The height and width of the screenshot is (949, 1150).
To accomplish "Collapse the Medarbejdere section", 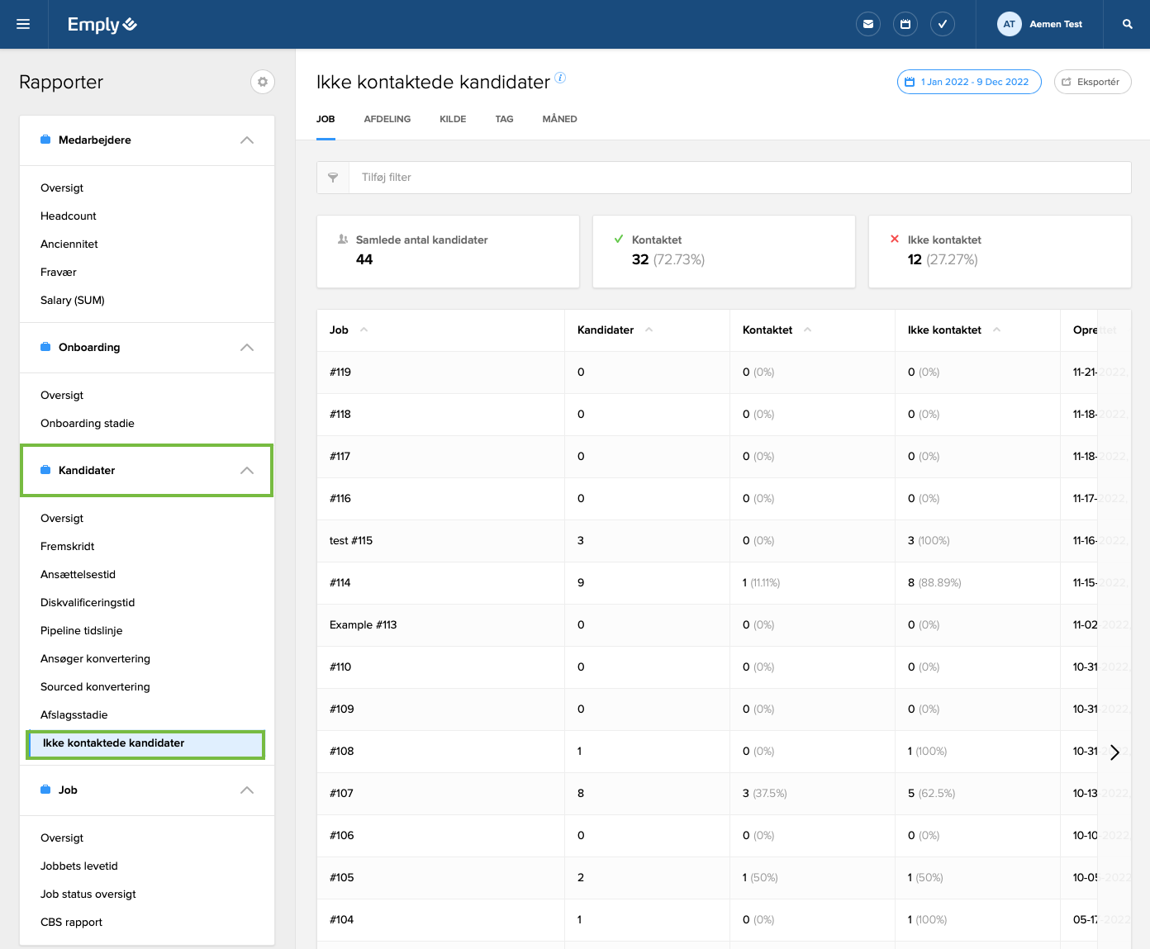I will point(246,140).
